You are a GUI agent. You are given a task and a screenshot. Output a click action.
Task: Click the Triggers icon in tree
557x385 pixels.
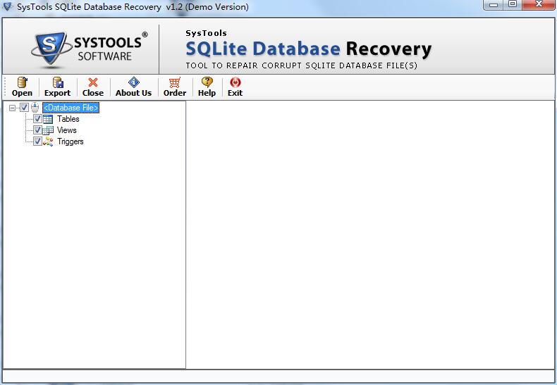point(48,141)
